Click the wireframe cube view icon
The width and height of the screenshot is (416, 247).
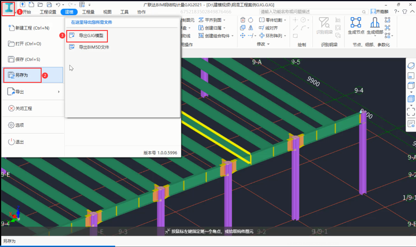click(411, 86)
